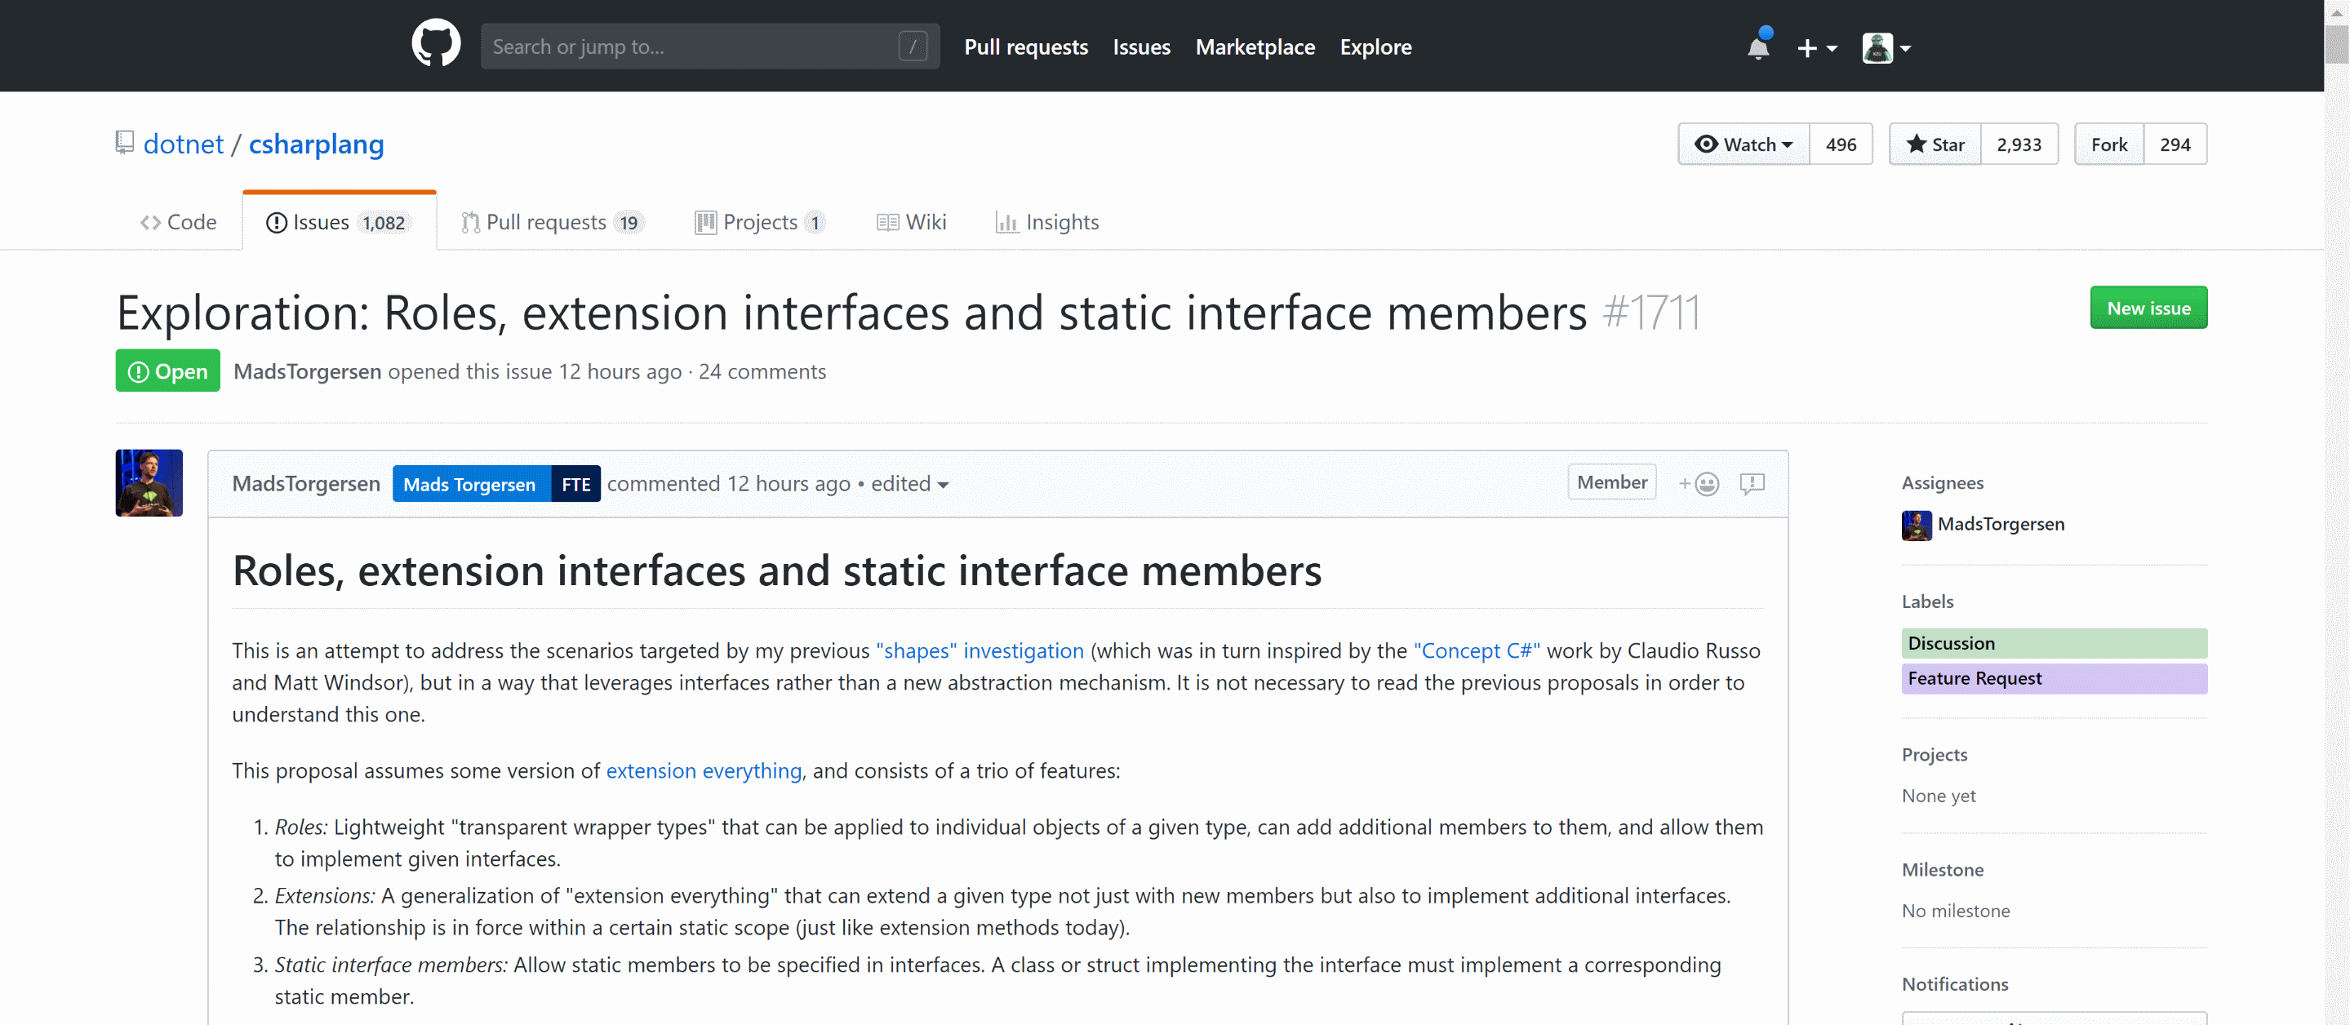Click the slash shortcut key icon in search

(x=913, y=46)
